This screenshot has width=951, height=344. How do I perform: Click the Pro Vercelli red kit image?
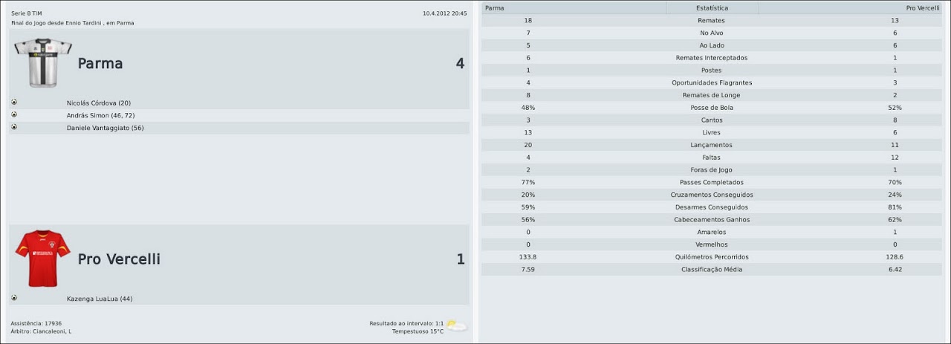coord(43,259)
